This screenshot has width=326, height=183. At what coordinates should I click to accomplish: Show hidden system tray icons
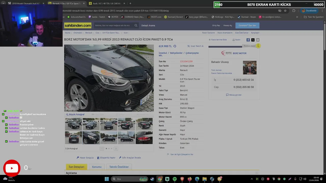pos(252,179)
